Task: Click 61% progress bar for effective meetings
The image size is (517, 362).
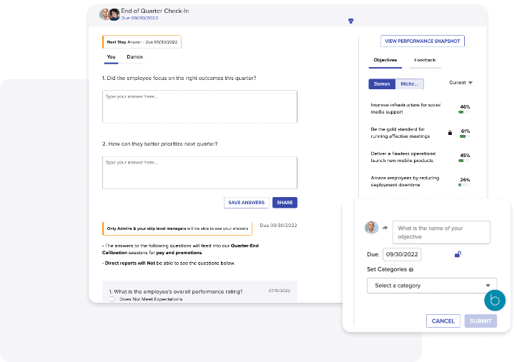Action: 465,136
